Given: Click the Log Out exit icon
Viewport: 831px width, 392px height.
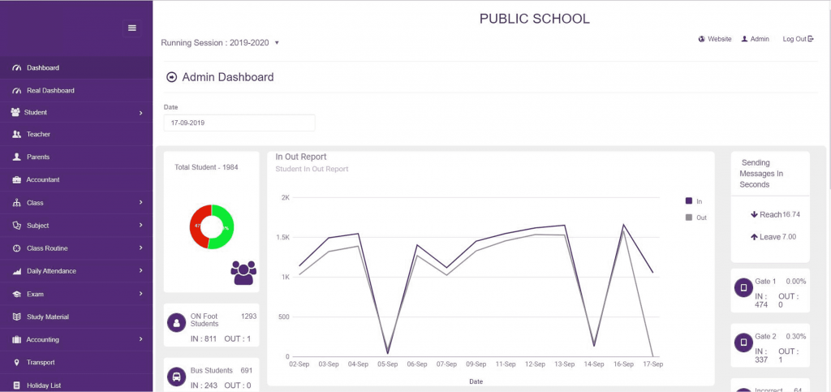Looking at the screenshot, I should click(811, 39).
